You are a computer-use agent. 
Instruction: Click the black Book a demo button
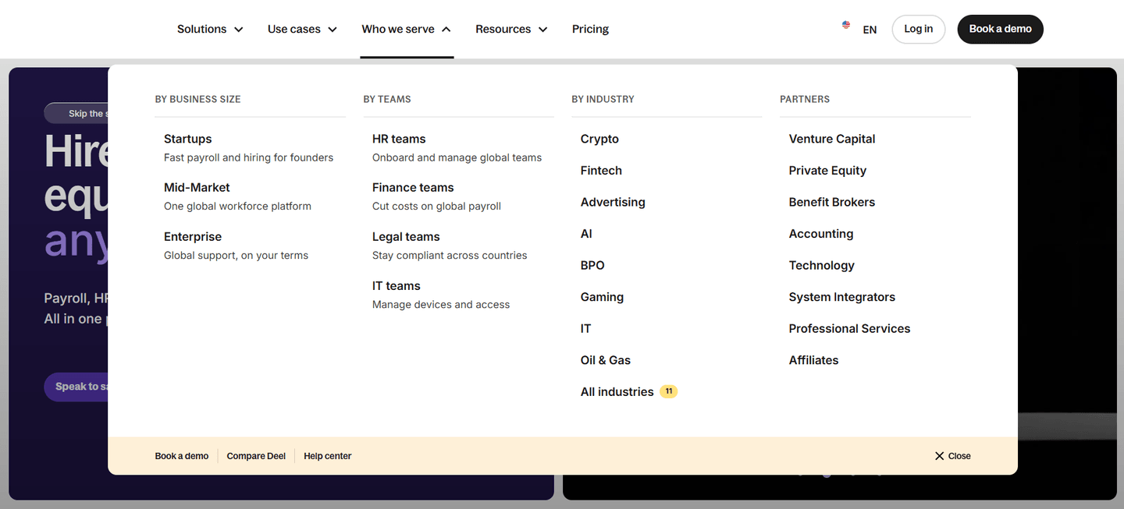point(1000,29)
